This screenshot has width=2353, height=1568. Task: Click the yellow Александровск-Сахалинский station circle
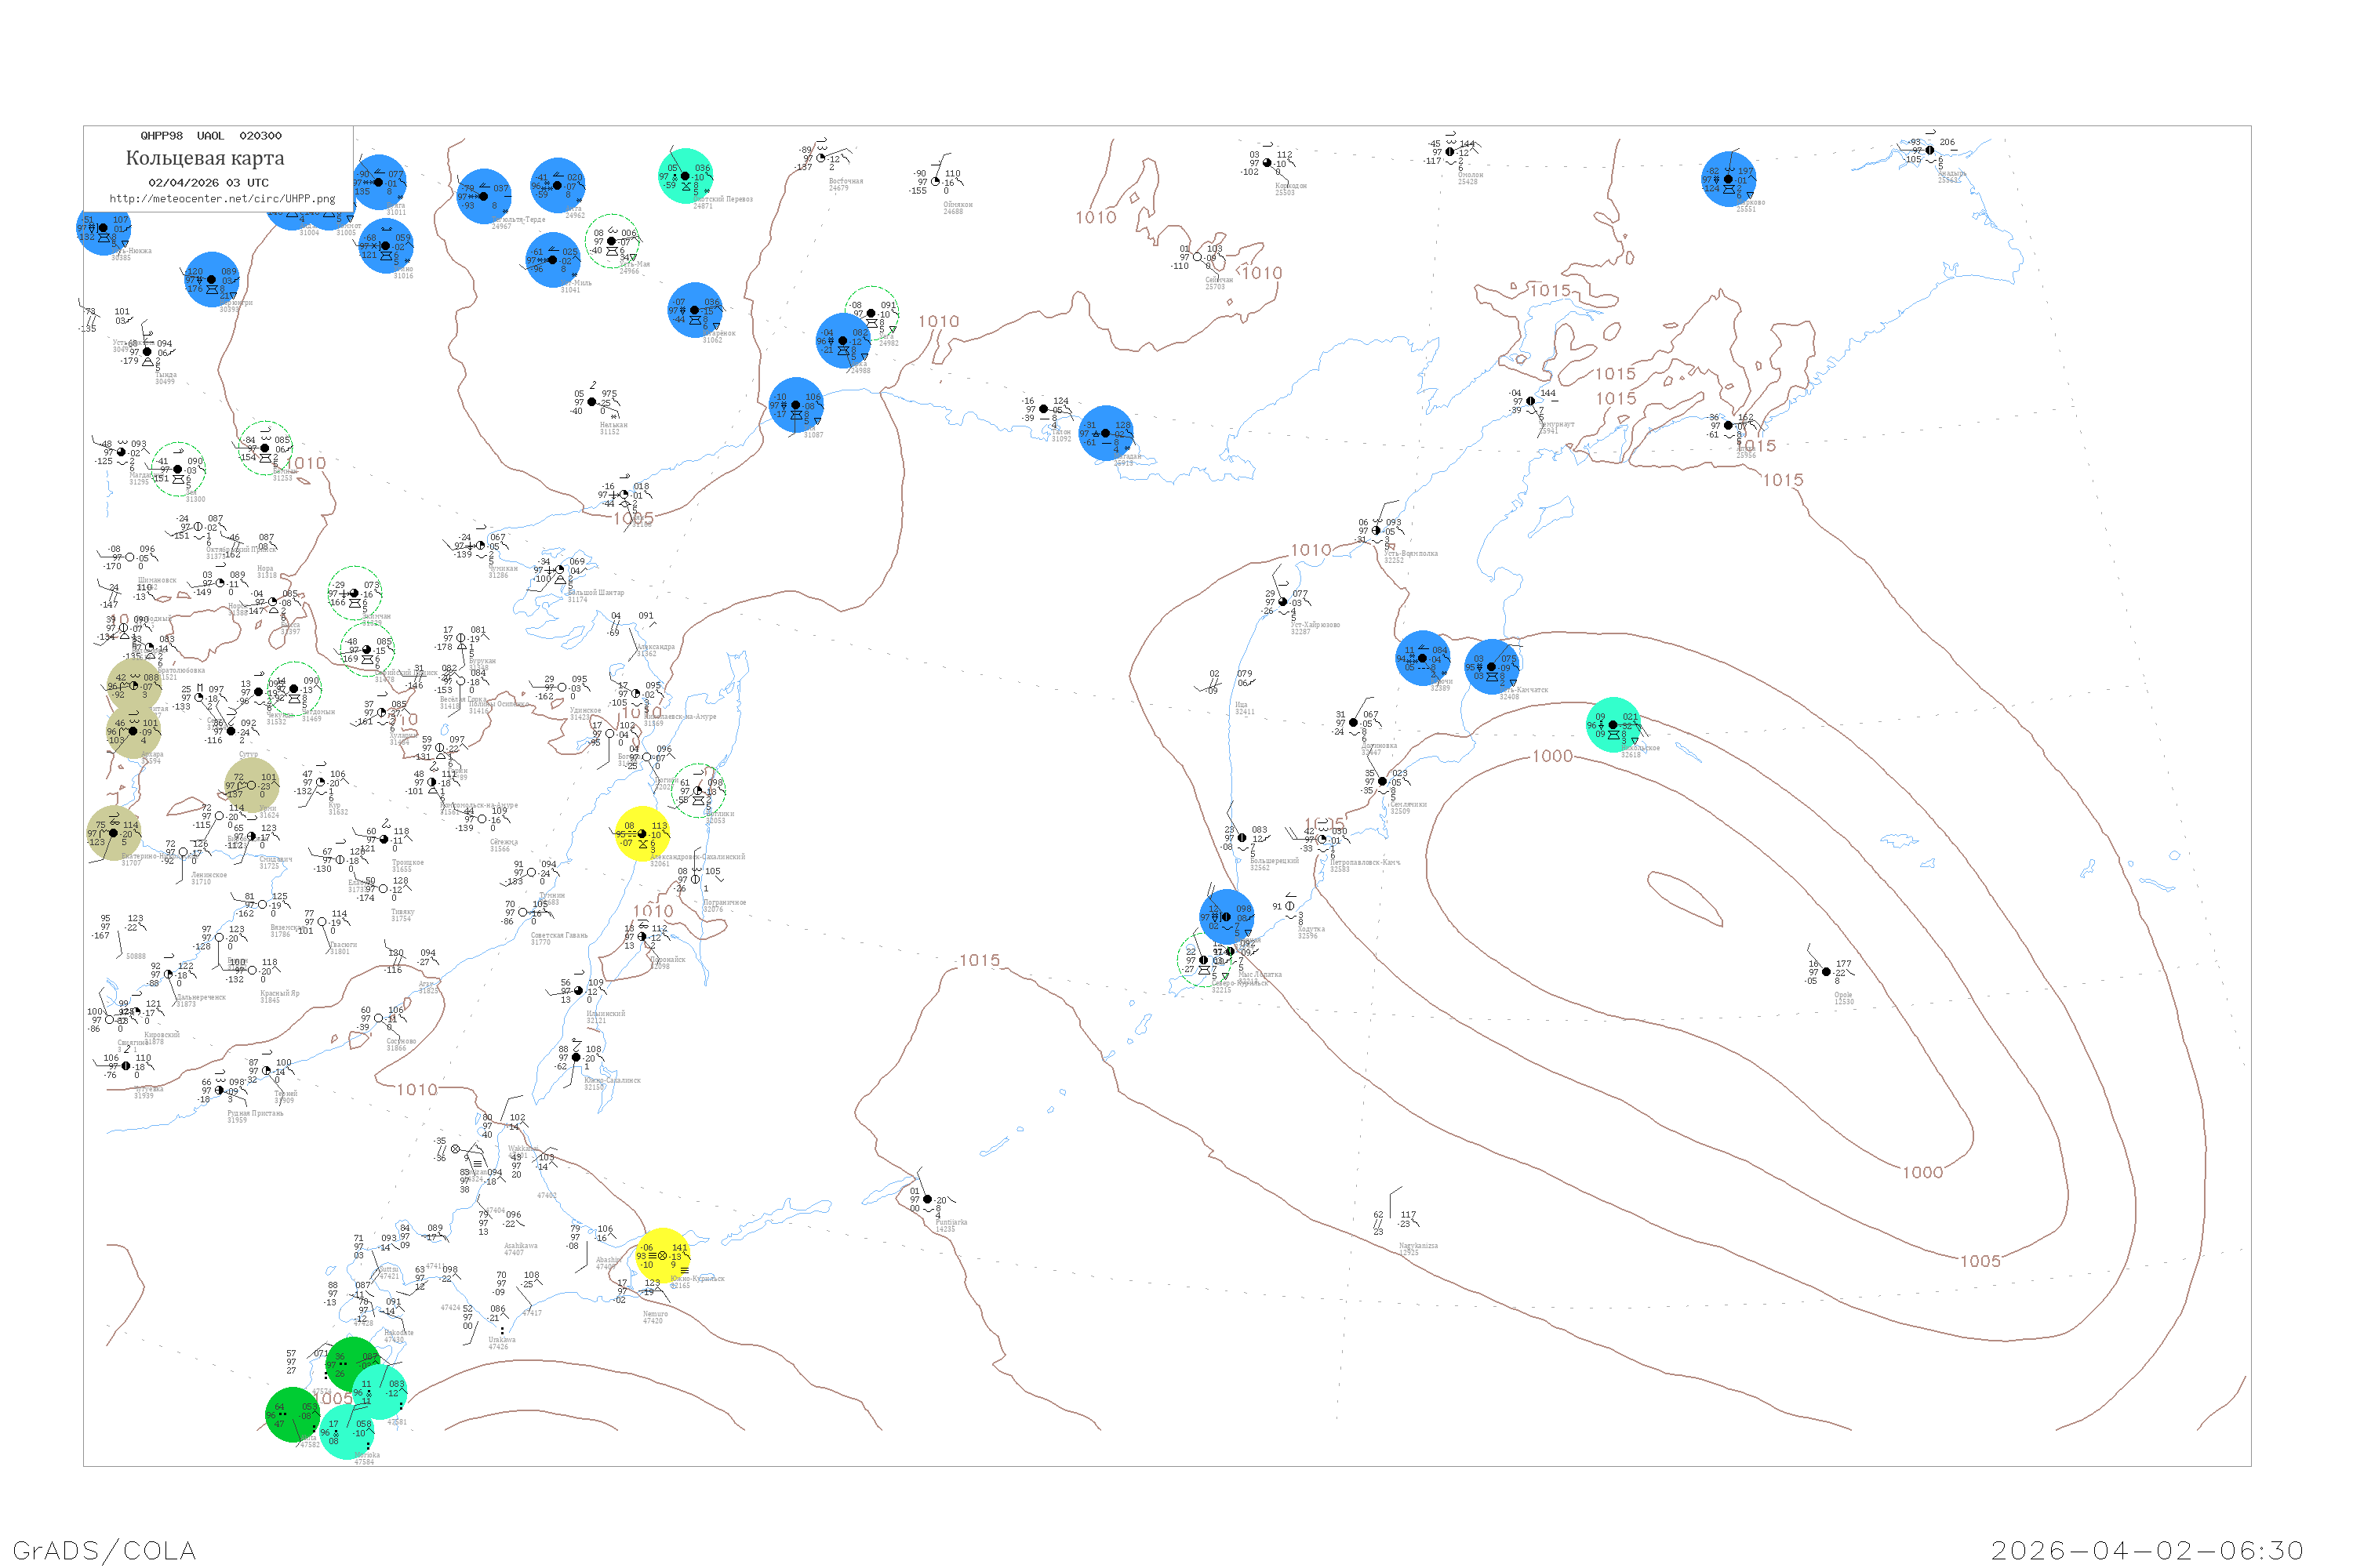point(642,834)
